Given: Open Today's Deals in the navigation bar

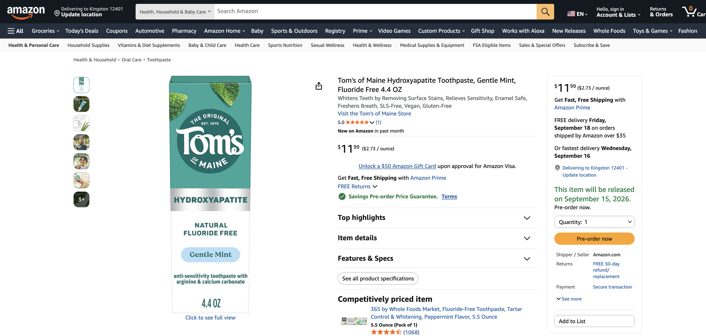Looking at the screenshot, I should 82,31.
